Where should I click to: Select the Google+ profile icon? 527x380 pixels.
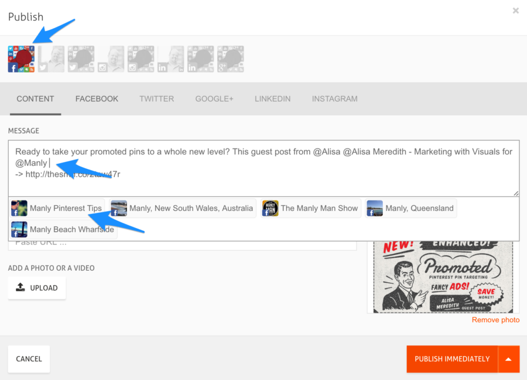231,59
